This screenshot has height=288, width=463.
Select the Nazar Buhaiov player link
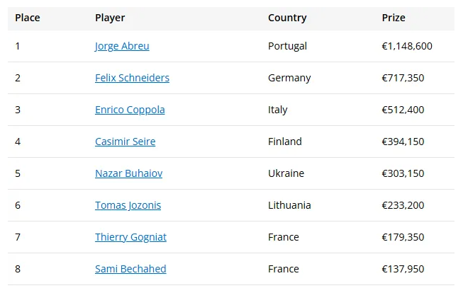(128, 173)
